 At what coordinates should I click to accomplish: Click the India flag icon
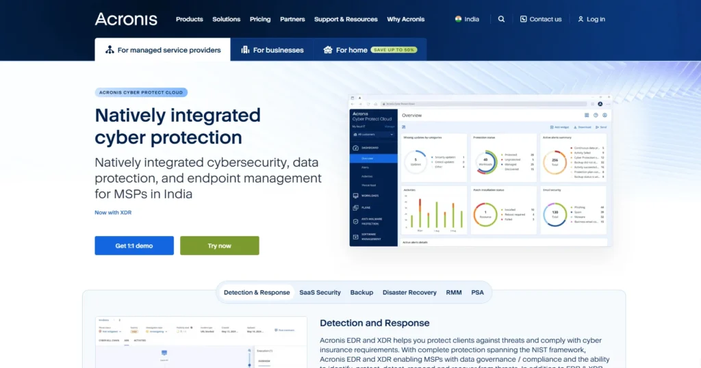pyautogui.click(x=458, y=19)
